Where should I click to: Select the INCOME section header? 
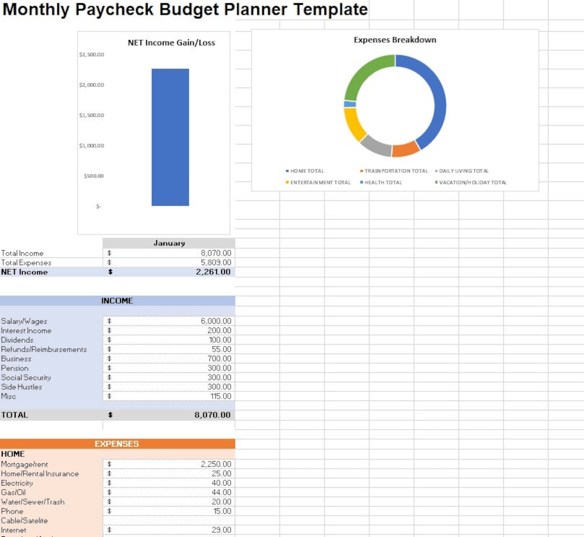point(118,300)
